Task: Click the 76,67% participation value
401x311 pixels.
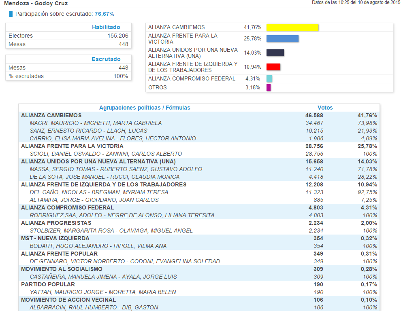Action: point(105,14)
